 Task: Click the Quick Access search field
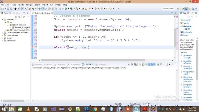pos(168,9)
